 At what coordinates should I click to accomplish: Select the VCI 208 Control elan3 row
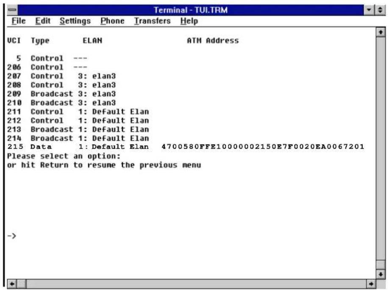(x=61, y=85)
